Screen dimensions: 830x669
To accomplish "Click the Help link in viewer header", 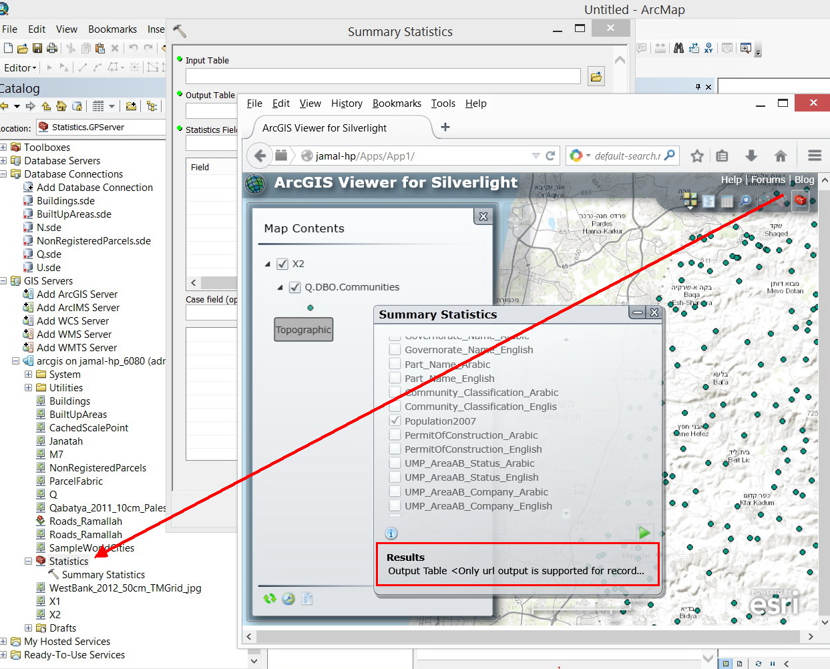I will 731,180.
